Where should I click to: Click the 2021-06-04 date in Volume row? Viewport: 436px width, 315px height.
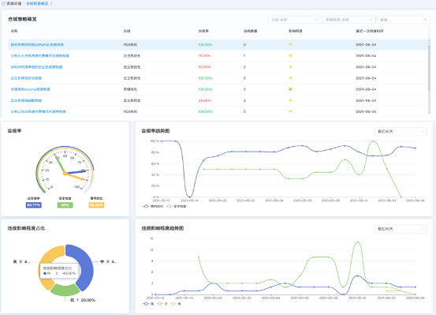[x=366, y=89]
